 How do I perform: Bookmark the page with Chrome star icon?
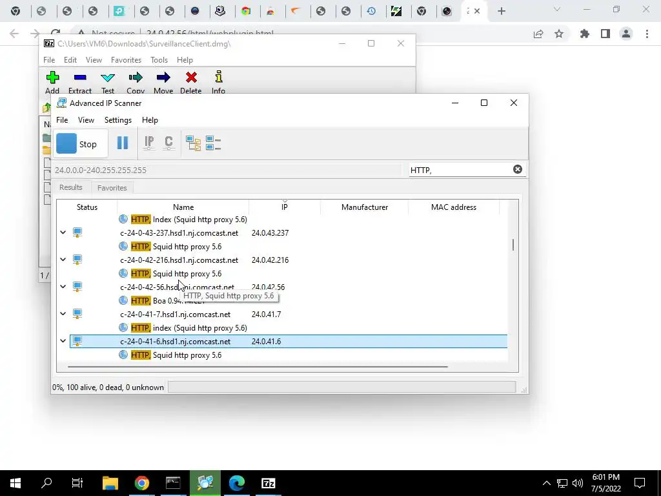click(x=559, y=34)
